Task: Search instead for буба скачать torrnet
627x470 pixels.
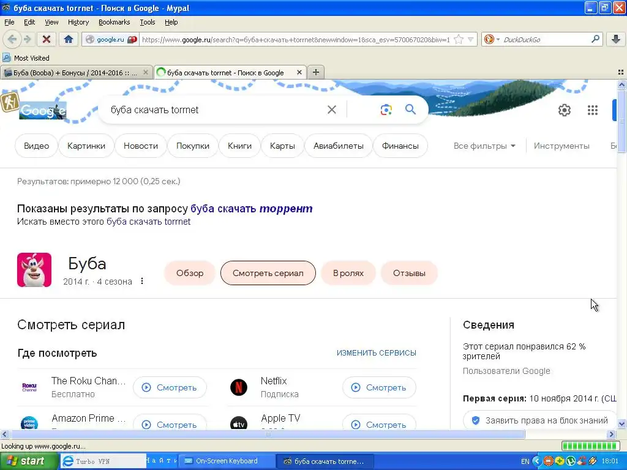Action: pos(148,222)
